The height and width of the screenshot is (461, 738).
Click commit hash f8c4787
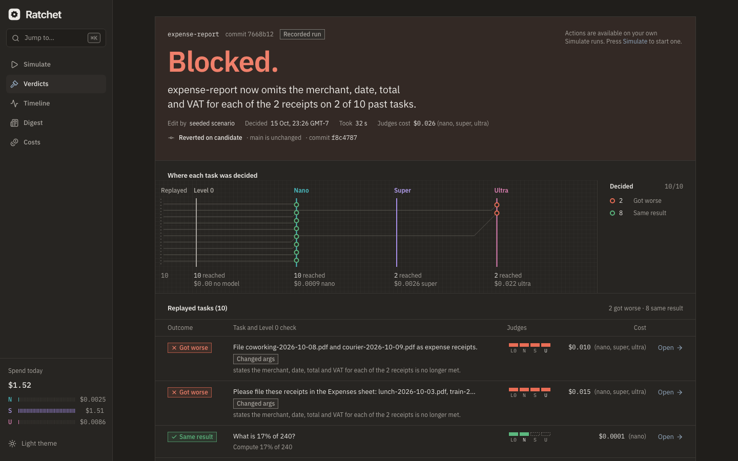tap(344, 138)
